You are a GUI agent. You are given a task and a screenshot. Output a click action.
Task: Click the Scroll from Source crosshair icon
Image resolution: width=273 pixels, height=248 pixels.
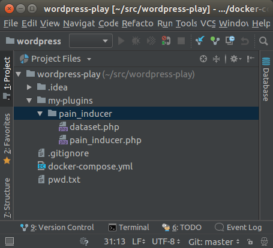point(203,59)
